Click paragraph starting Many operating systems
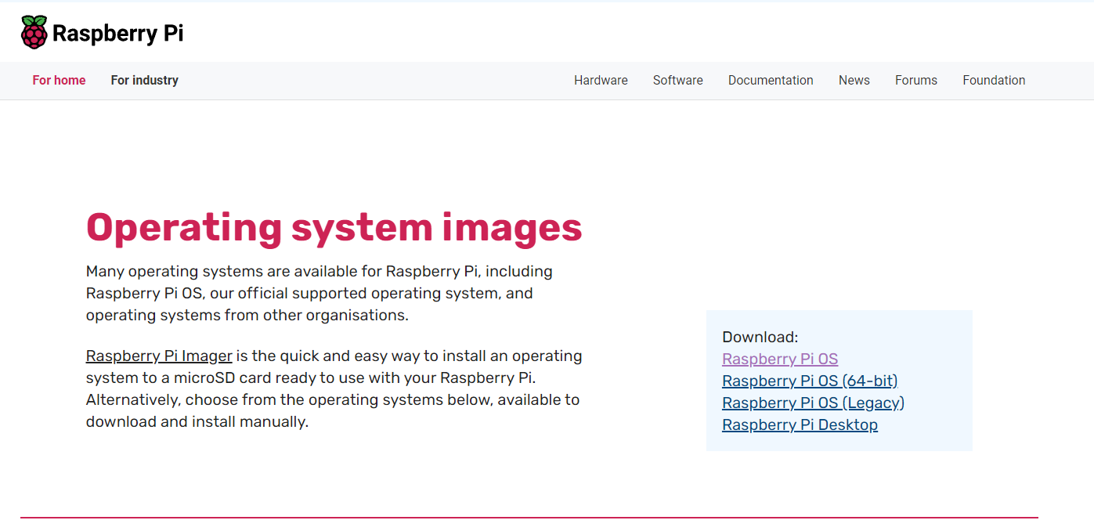 (x=320, y=294)
